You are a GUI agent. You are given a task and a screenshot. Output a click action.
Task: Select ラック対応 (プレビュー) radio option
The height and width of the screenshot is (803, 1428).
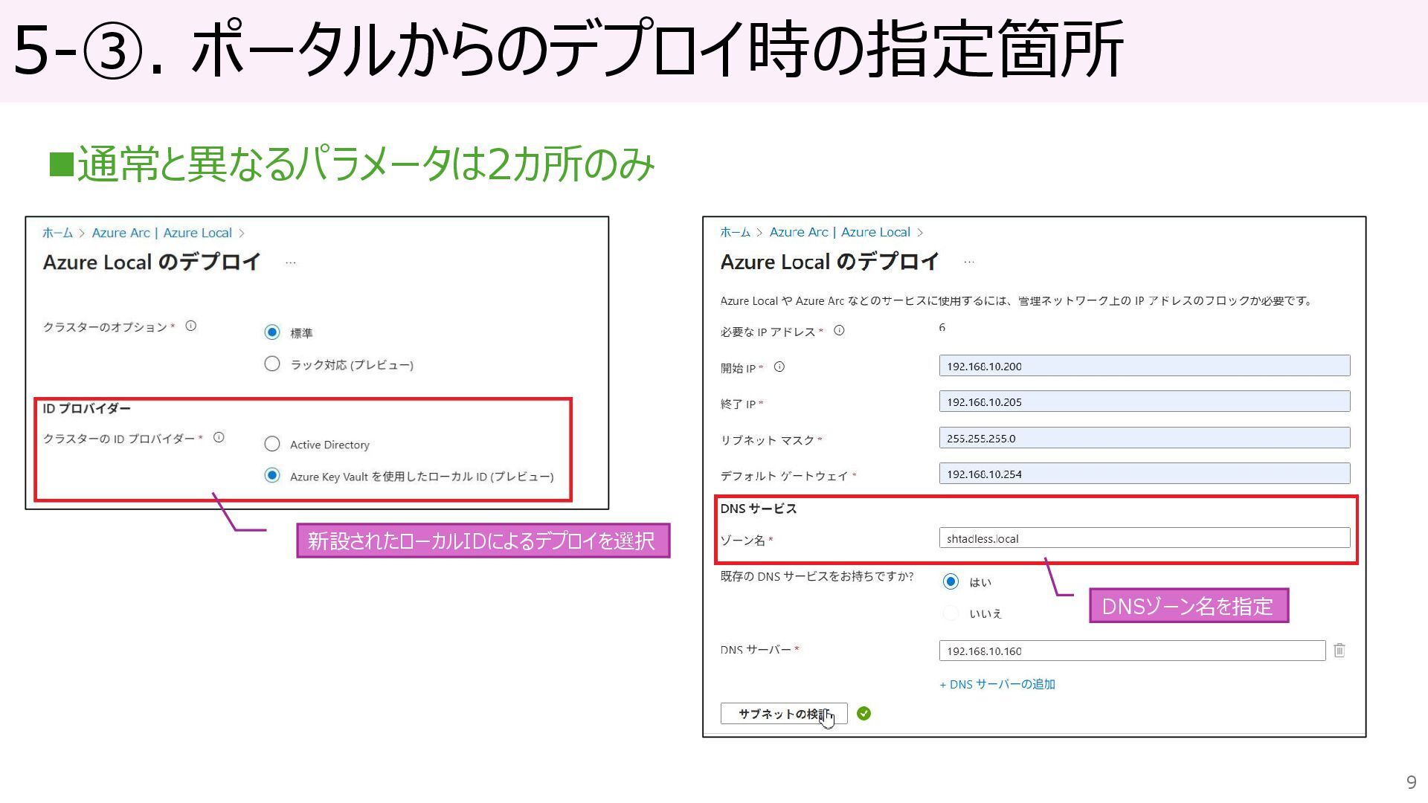(272, 364)
